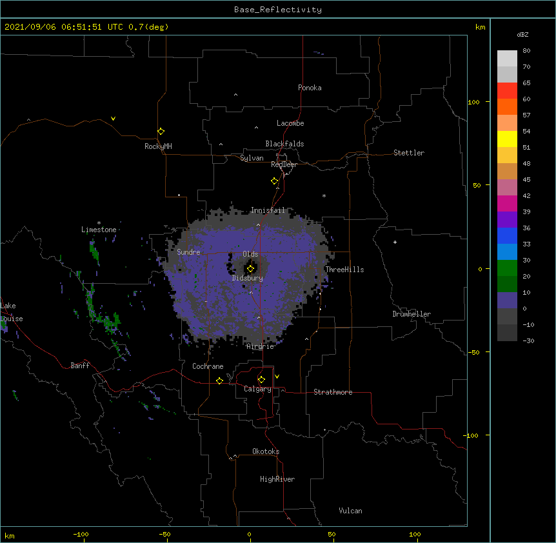Select the Cochrane label

coord(208,366)
